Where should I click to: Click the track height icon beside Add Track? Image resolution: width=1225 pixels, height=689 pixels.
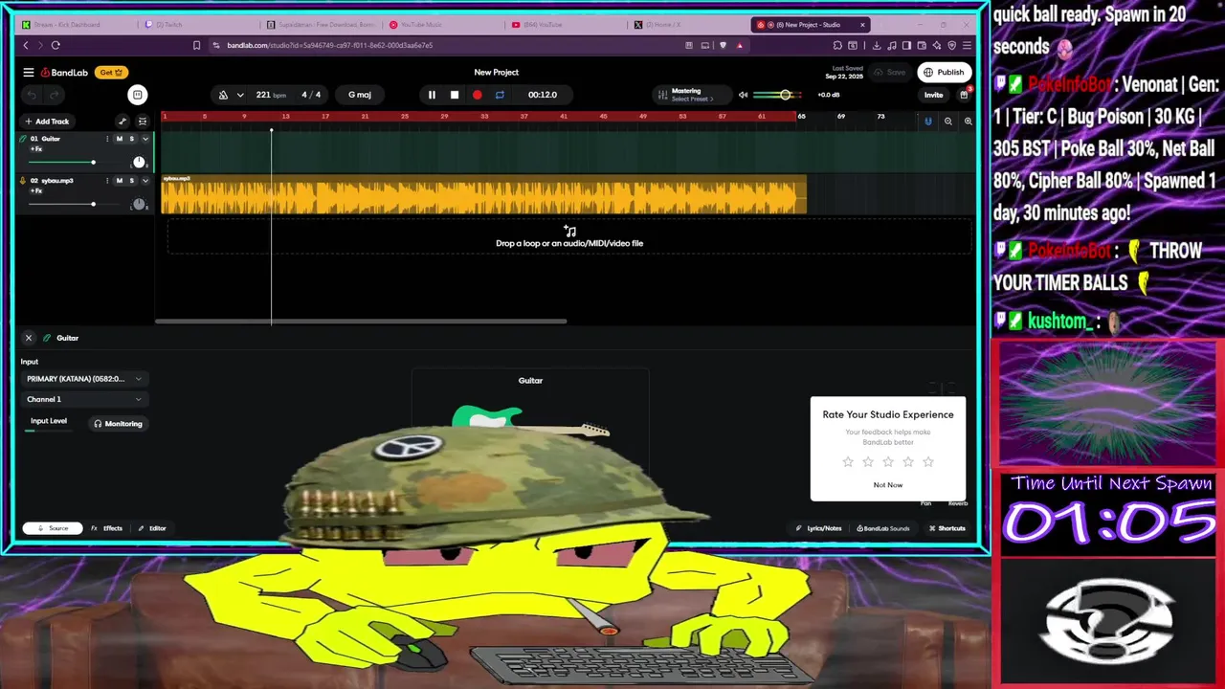[x=143, y=122]
